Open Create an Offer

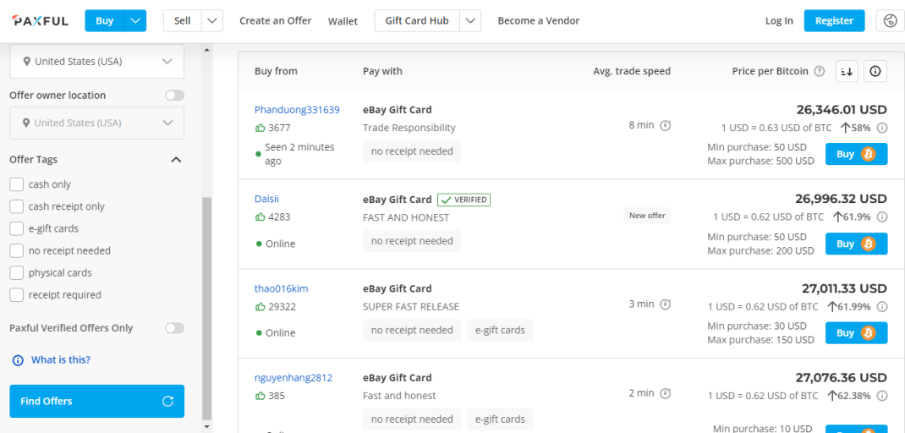point(276,21)
